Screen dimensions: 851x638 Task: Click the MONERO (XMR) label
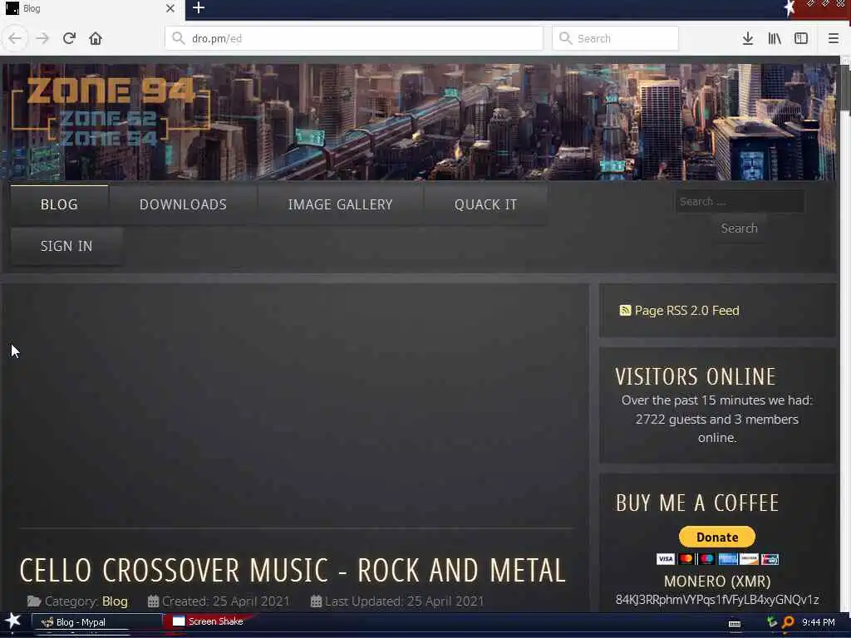[x=717, y=581]
